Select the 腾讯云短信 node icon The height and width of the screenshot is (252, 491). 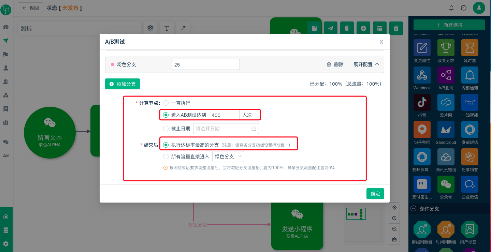(446, 157)
